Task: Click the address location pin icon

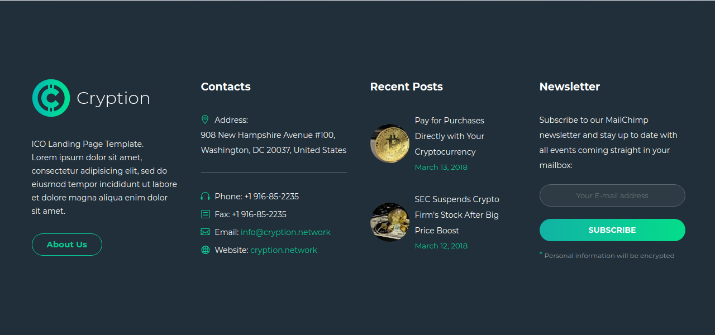Action: (205, 119)
